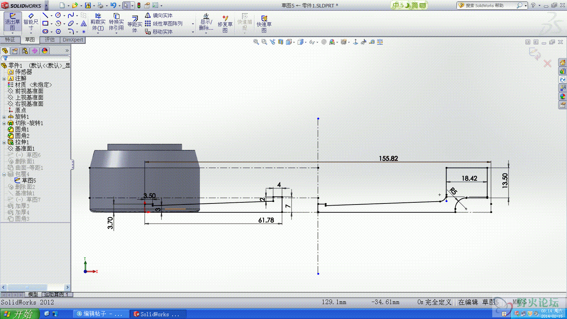Click the 快速草图 Rapid Sketch tool
567x319 pixels.
click(x=264, y=23)
